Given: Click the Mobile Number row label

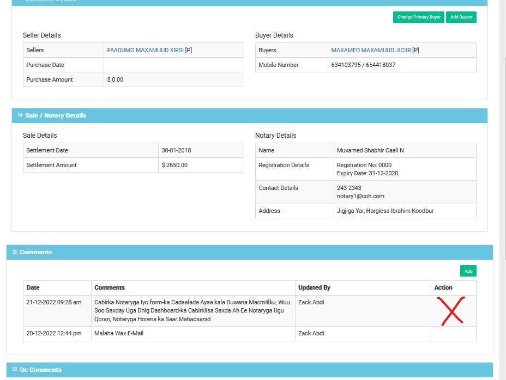Looking at the screenshot, I should click(279, 65).
